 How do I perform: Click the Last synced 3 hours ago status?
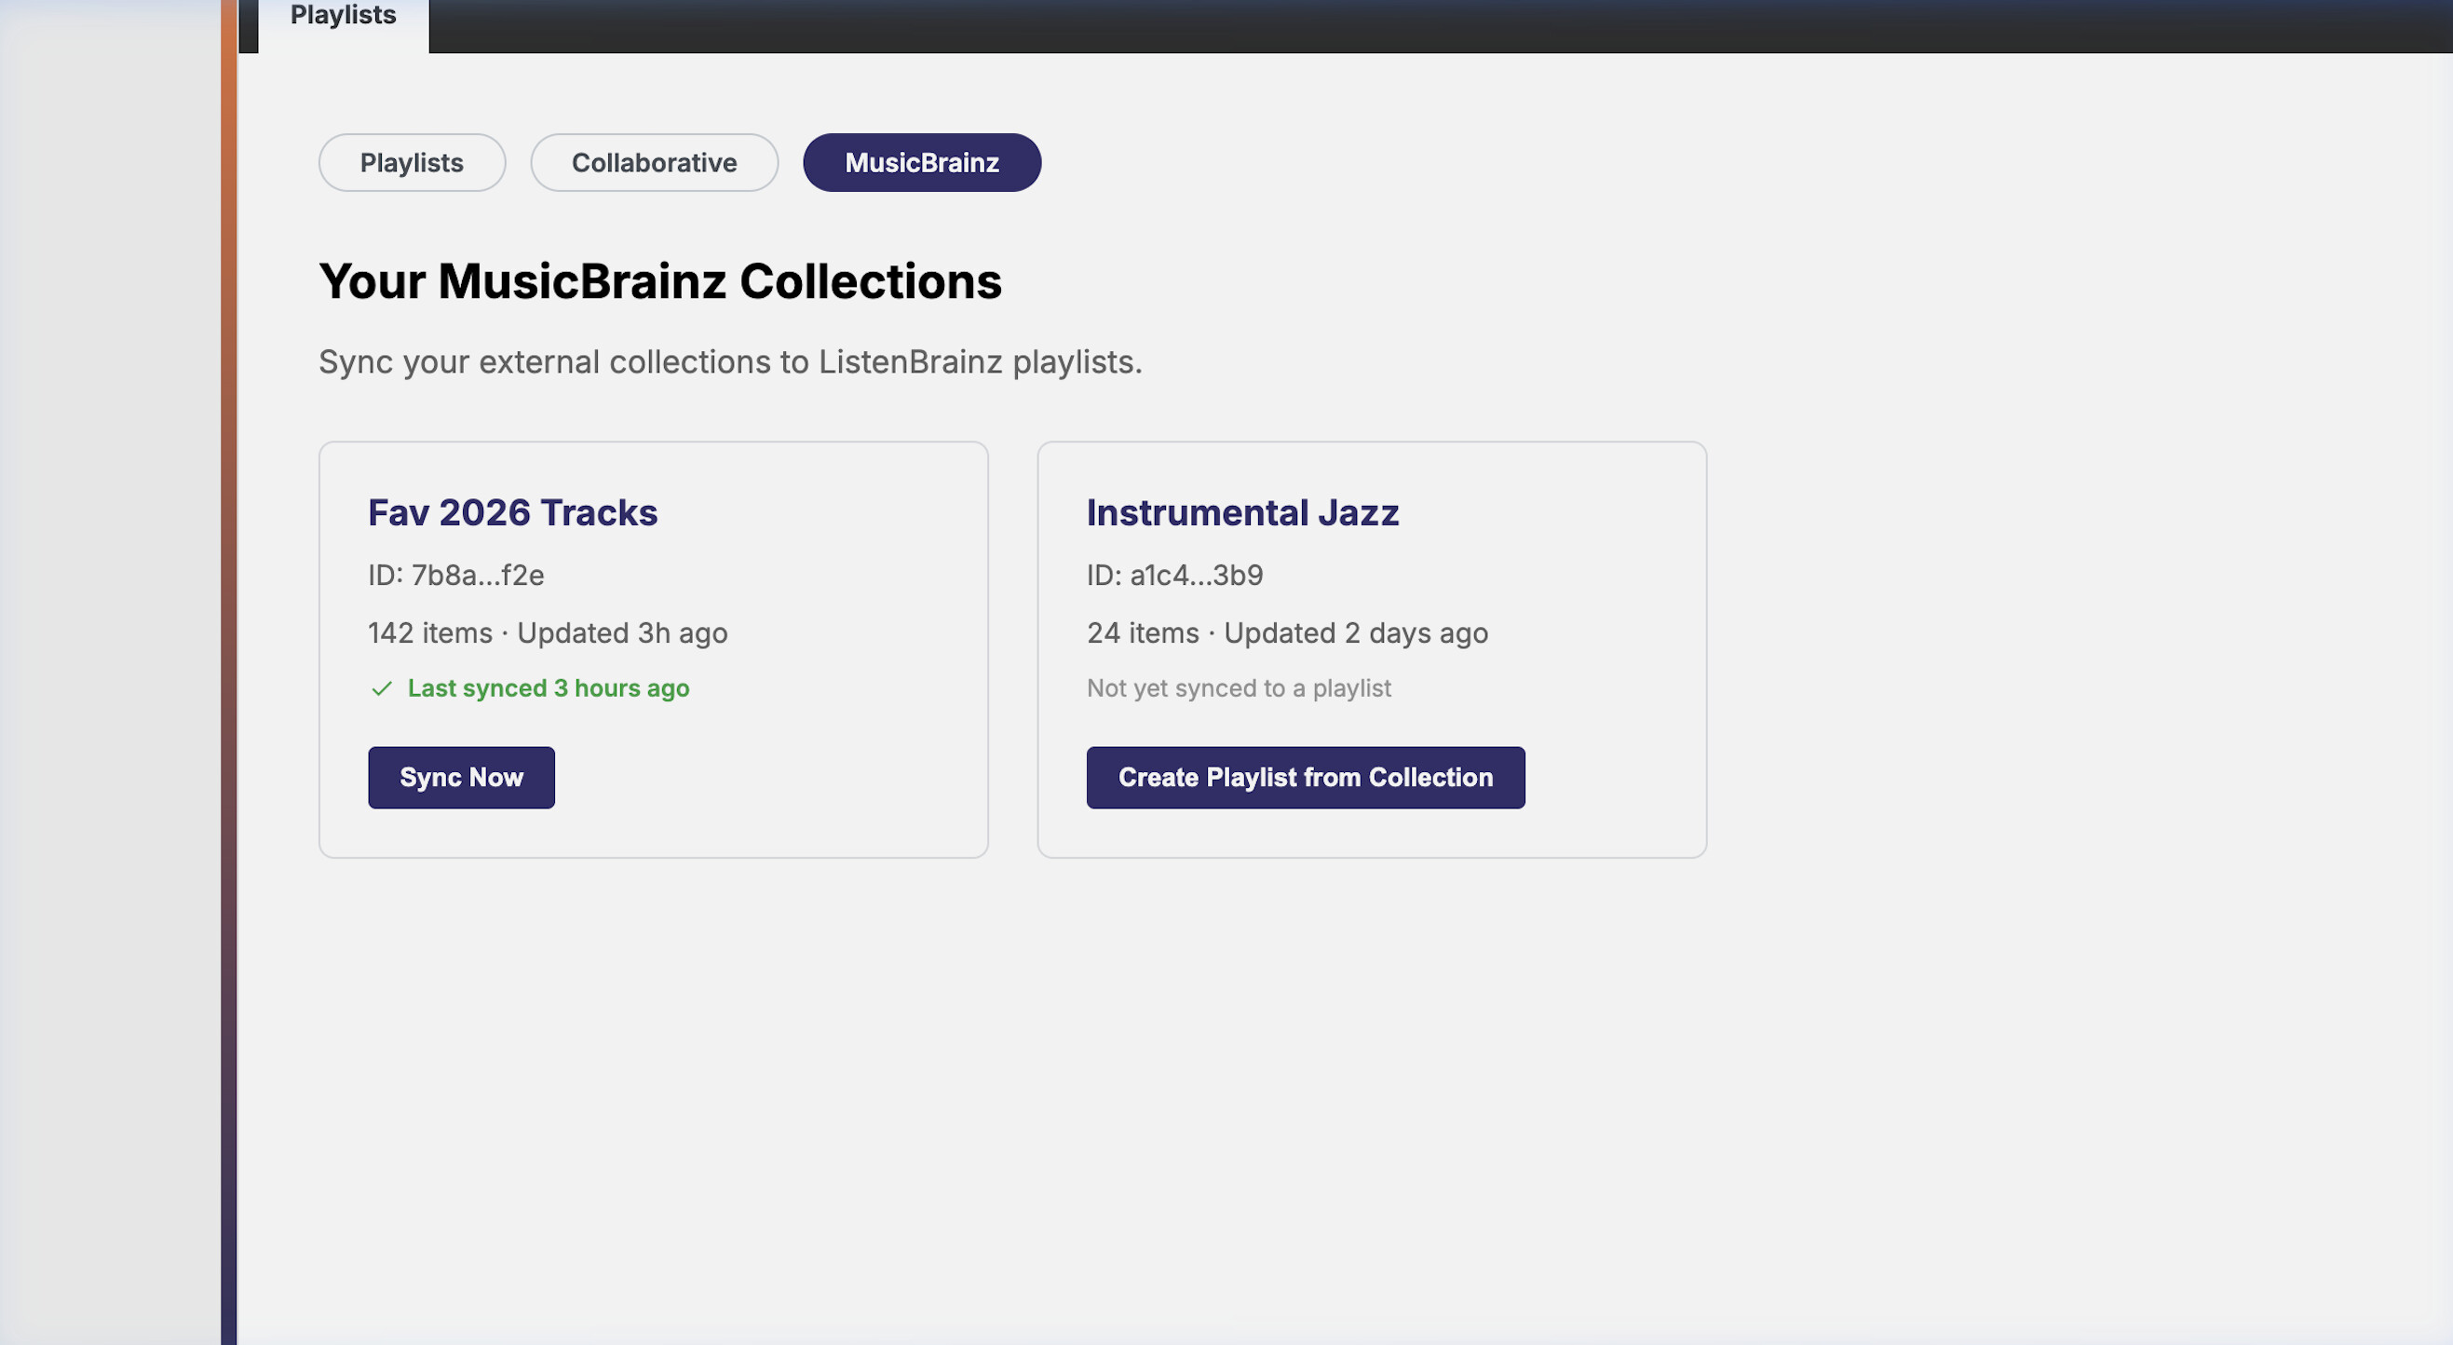tap(548, 688)
